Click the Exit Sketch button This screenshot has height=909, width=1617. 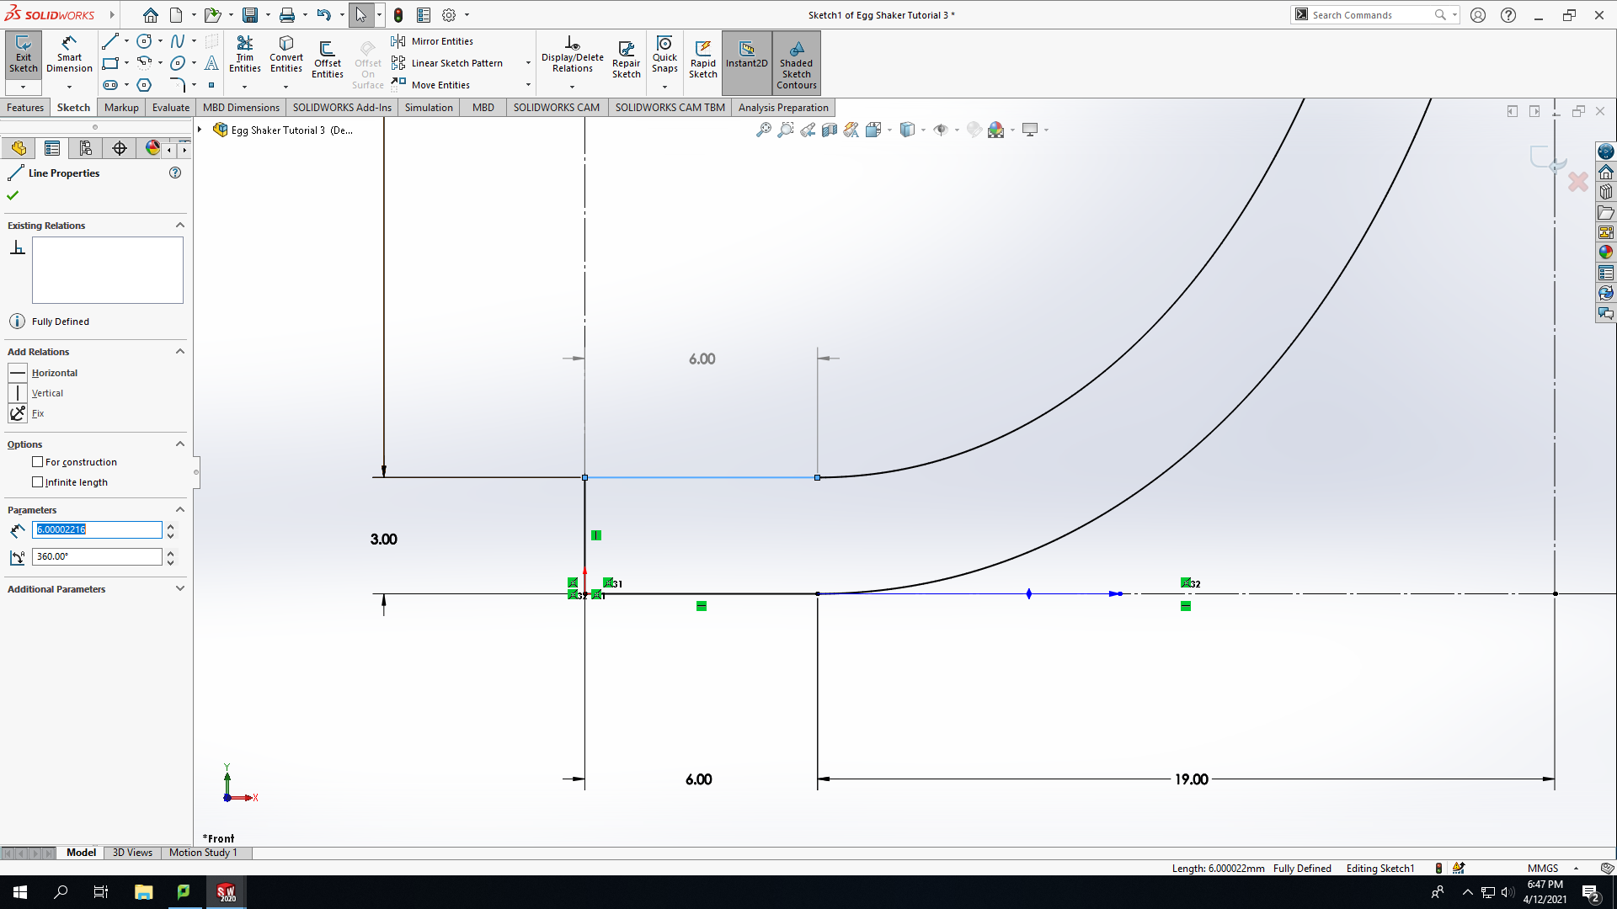(23, 55)
